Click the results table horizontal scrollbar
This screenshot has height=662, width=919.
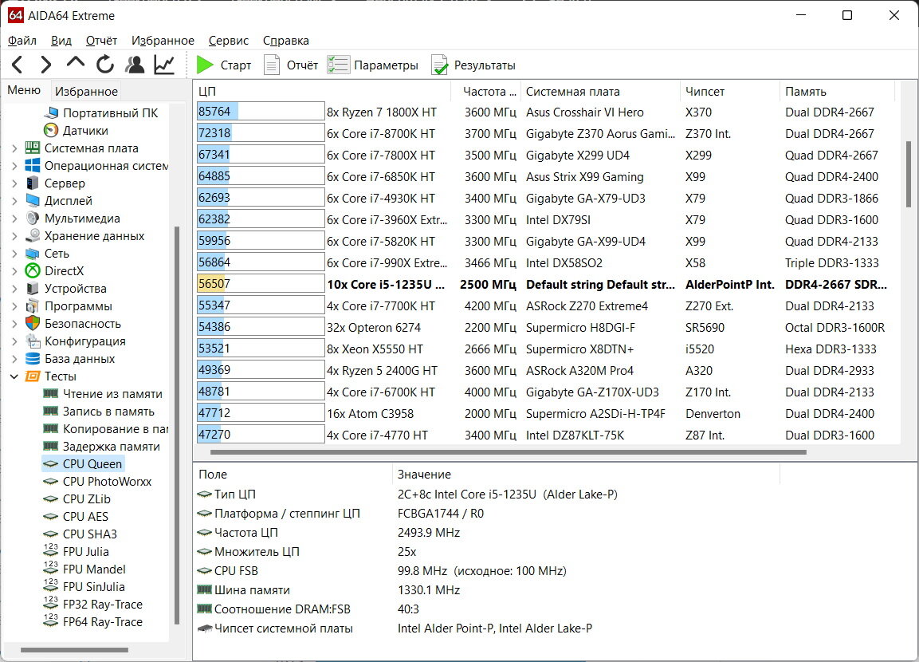click(509, 452)
